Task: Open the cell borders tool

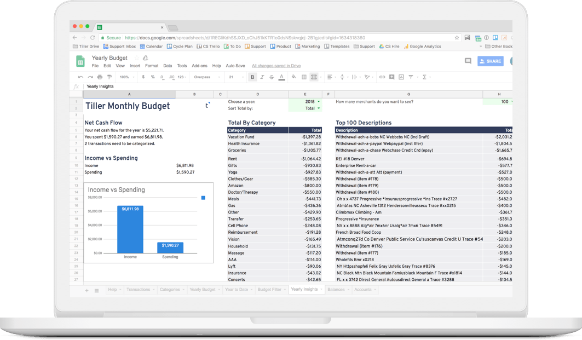Action: point(304,77)
